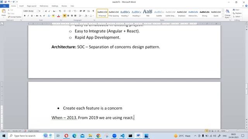248x139 pixels.
Task: Adjust the zoom slider
Action: (238, 131)
